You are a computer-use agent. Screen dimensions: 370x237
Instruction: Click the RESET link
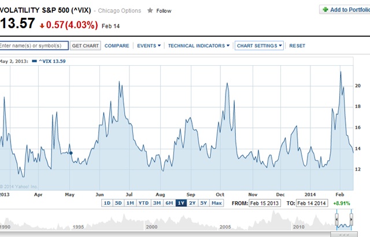[297, 46]
